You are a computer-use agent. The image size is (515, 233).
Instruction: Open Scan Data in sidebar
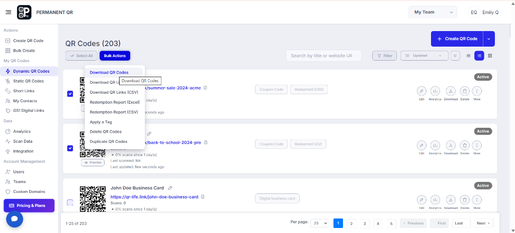coord(23,141)
